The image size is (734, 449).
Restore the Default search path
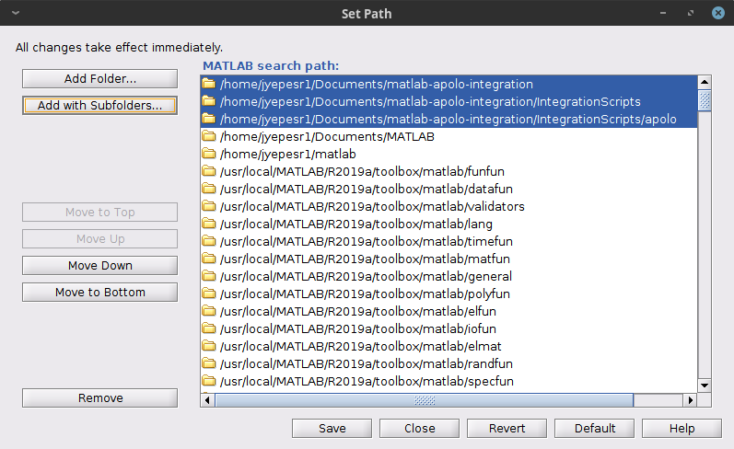click(595, 428)
